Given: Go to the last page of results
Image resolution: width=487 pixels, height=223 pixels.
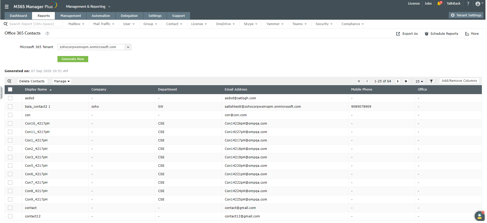Looking at the screenshot, I should pos(406,81).
